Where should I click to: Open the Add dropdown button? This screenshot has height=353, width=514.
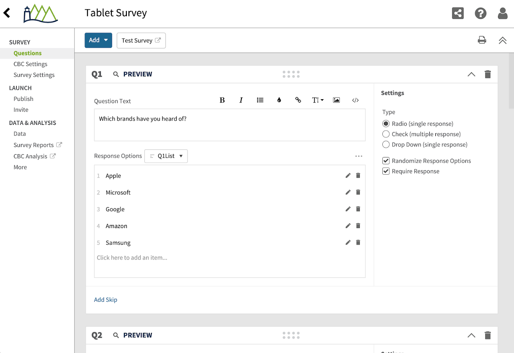click(x=98, y=40)
